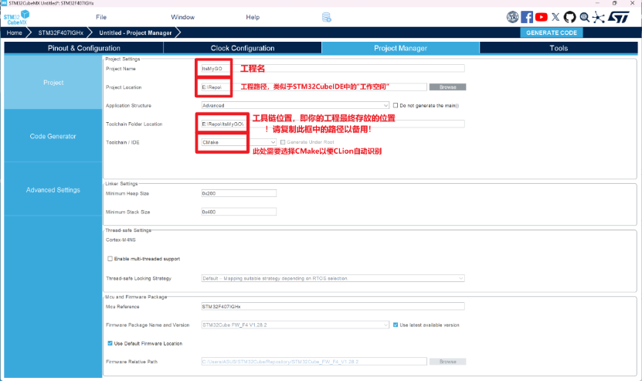Open the File menu
This screenshot has width=642, height=381.
pos(101,17)
